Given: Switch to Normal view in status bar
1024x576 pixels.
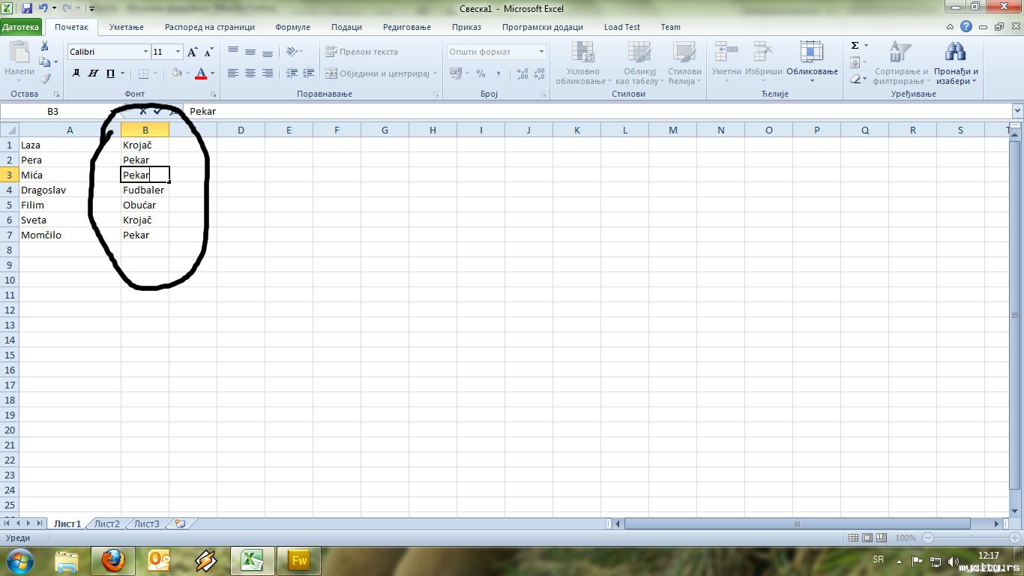Looking at the screenshot, I should (x=852, y=538).
